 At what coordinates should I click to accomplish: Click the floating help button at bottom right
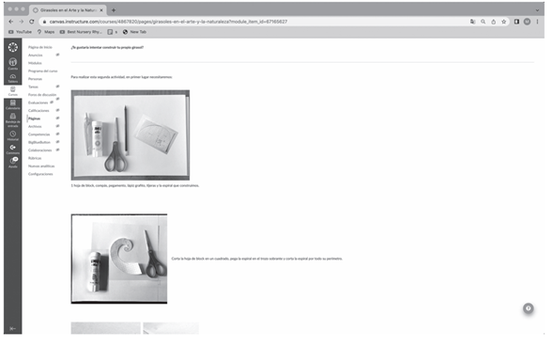528,308
